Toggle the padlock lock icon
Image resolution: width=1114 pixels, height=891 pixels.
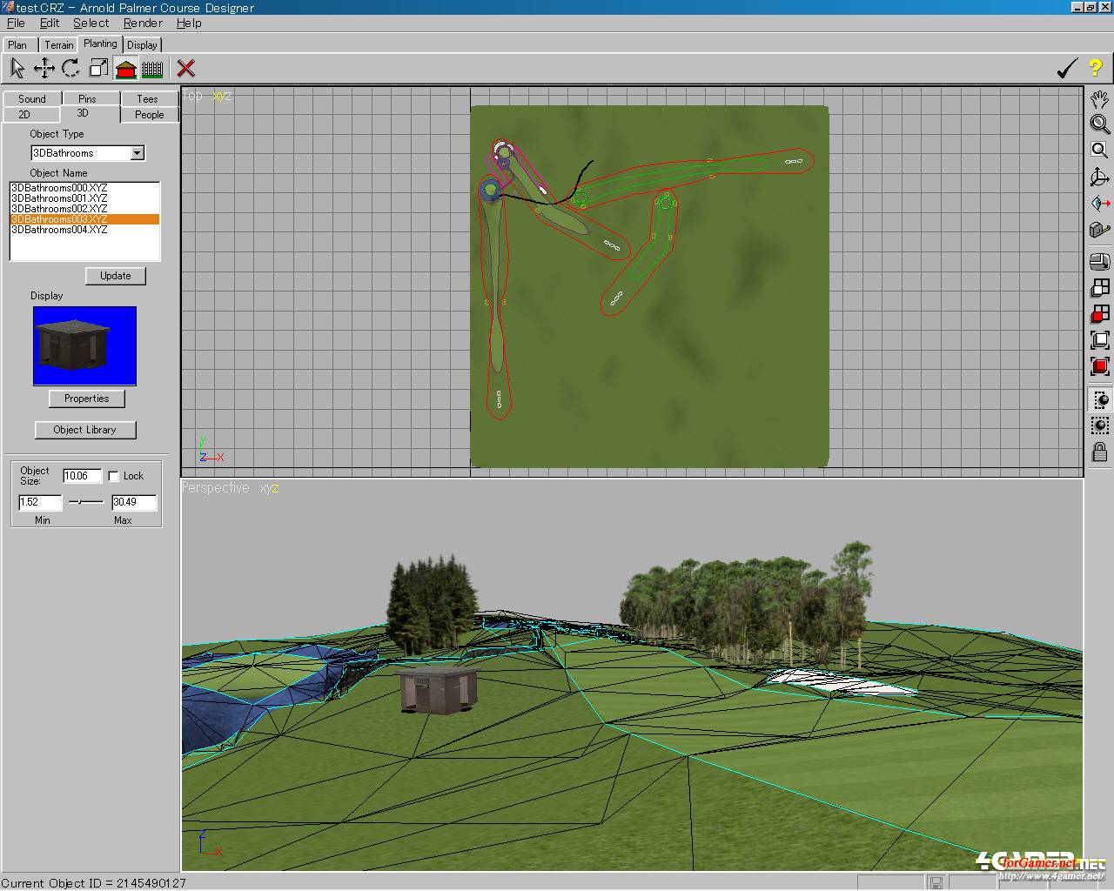coord(1100,452)
